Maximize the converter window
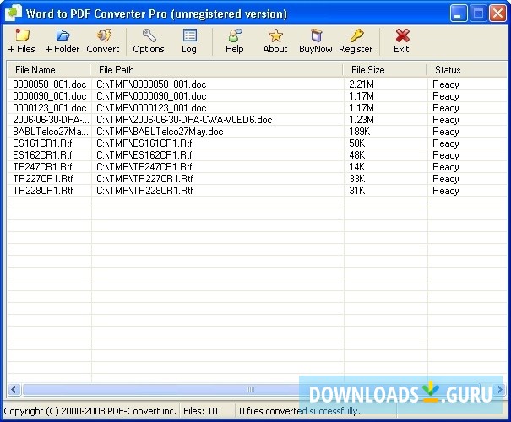The image size is (511, 422). click(x=478, y=14)
